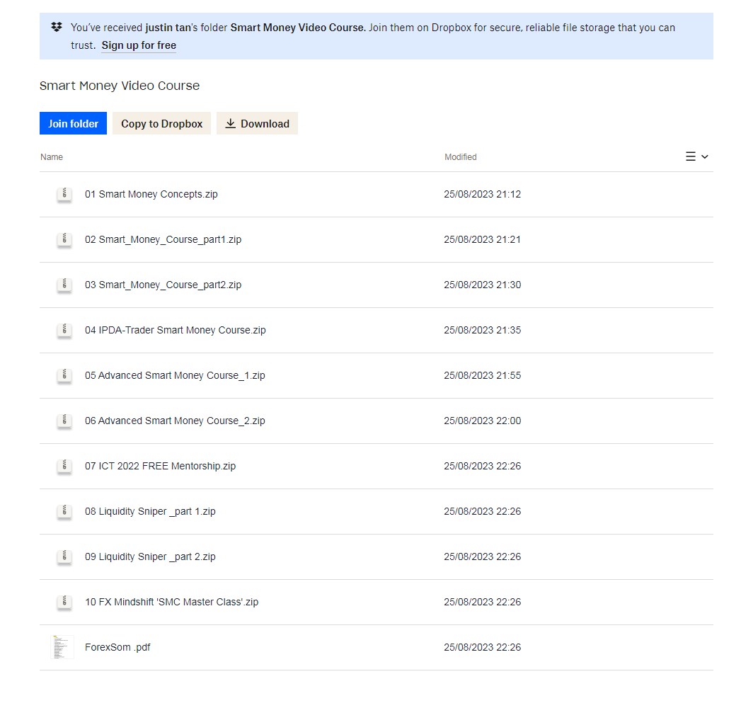Viewport: 741px width, 708px height.
Task: Click zip icon for 01 Smart Money Concepts
Action: 64,194
